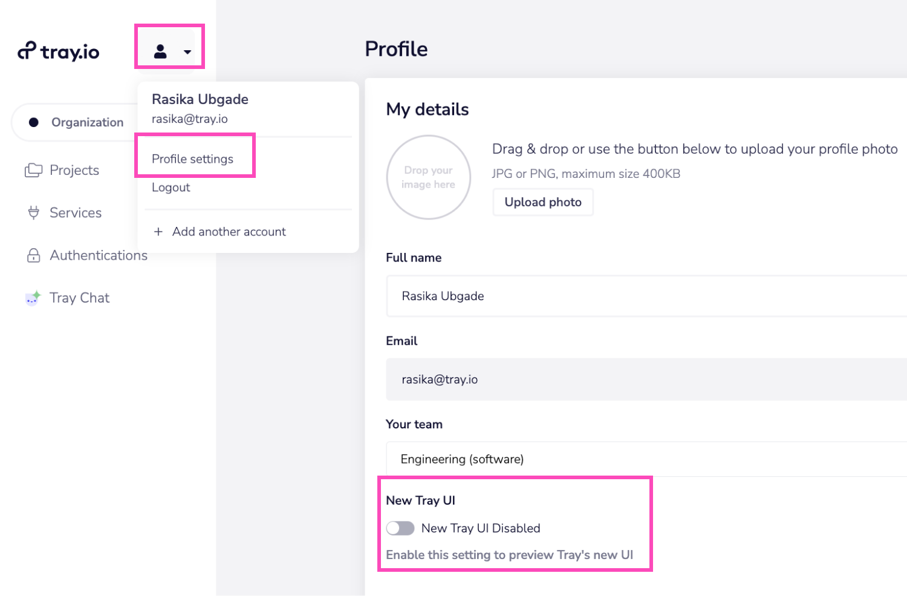This screenshot has height=596, width=907.
Task: Click the person silhouette inside the highlighted box
Action: (x=160, y=51)
